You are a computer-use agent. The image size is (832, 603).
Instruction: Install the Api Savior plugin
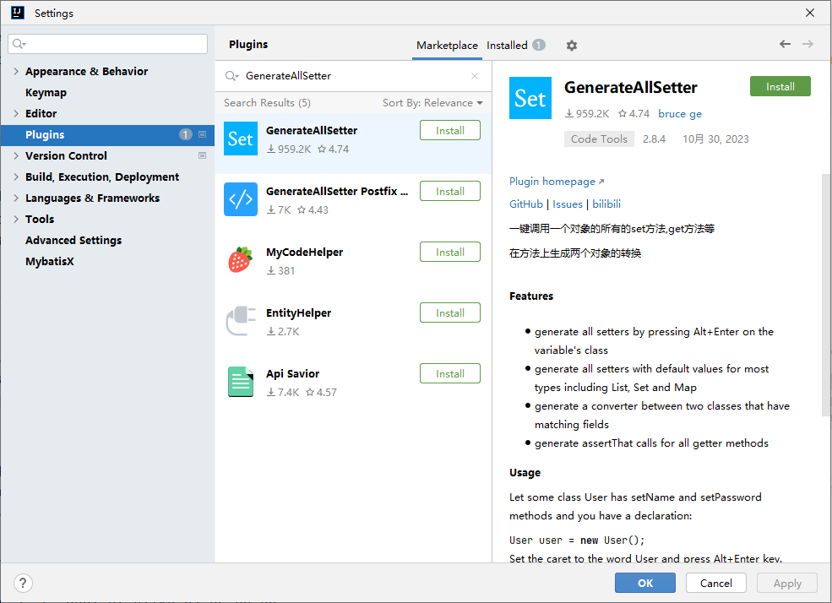(450, 374)
